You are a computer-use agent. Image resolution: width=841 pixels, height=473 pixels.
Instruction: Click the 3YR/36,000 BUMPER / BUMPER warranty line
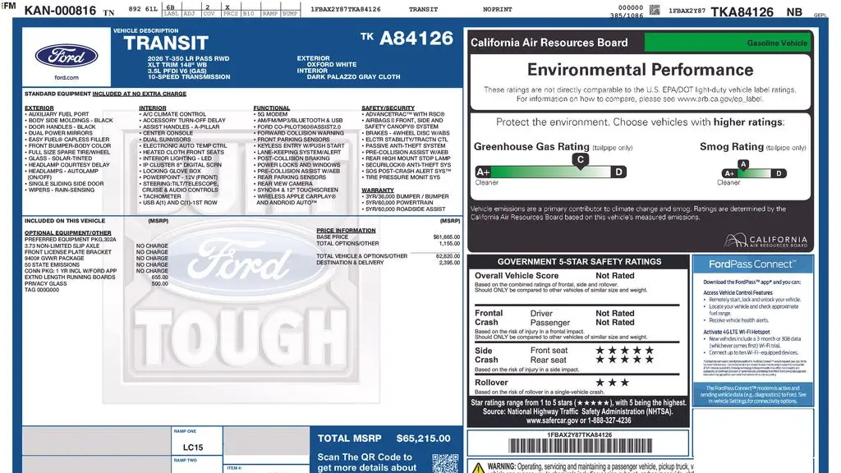[407, 196]
